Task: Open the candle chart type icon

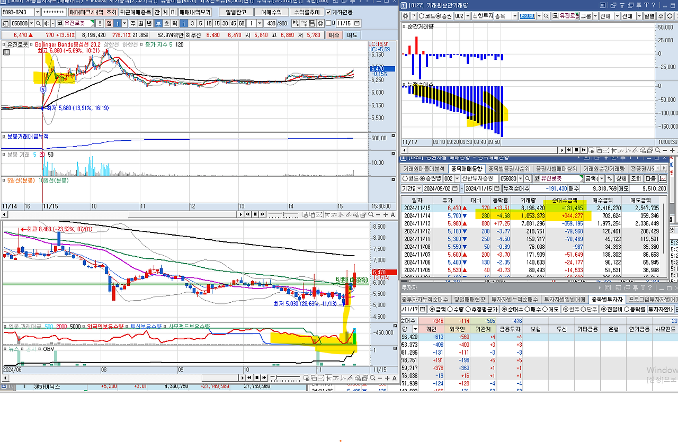Action: (296, 23)
